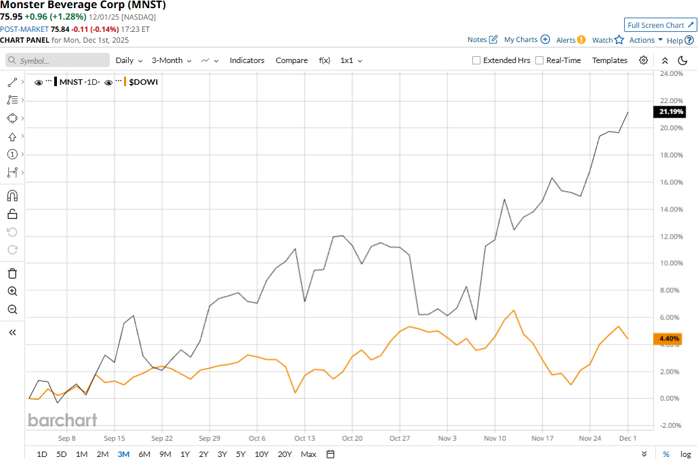Toggle log scale mode
Viewport: 698px width, 459px height.
[686, 454]
